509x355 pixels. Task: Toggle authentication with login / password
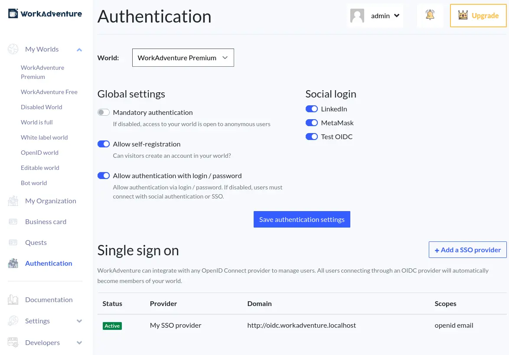coord(104,176)
